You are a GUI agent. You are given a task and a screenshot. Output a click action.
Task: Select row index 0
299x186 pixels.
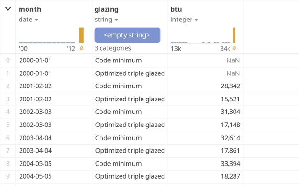(7, 60)
